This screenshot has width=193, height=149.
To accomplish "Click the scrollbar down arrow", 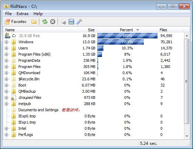I will point(187,136).
